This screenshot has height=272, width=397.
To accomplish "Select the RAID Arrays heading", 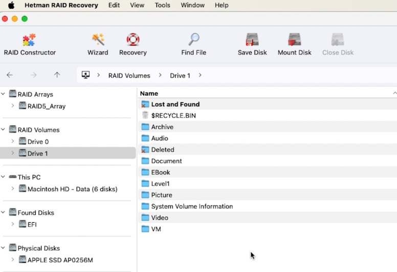I will pyautogui.click(x=35, y=94).
